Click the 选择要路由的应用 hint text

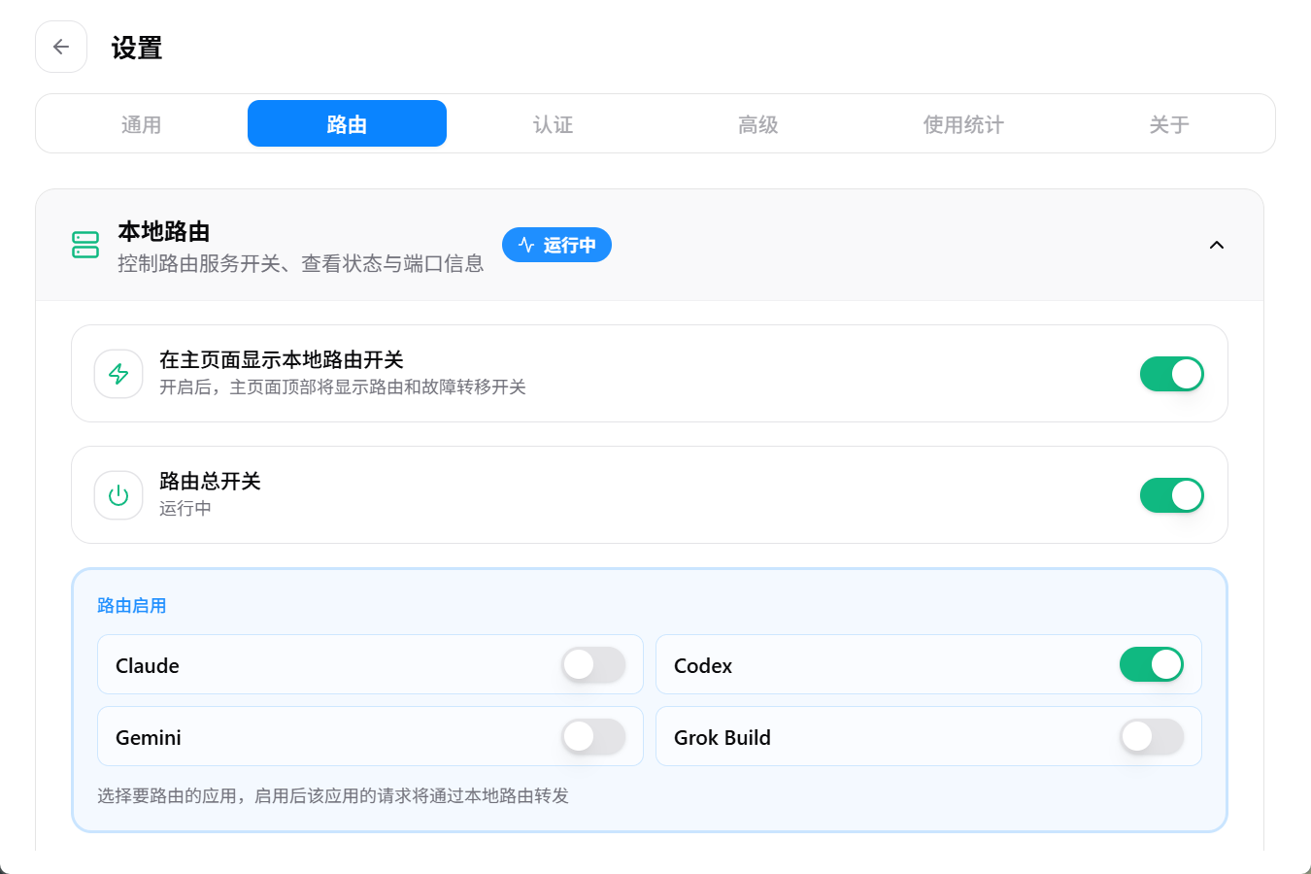point(333,796)
